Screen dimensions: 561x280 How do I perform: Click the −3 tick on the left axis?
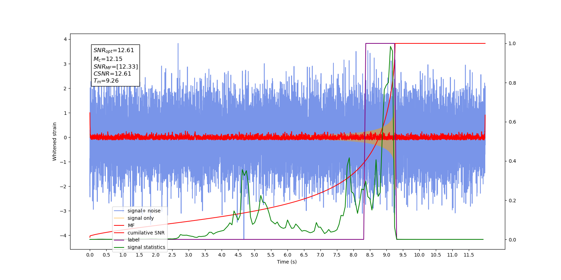[63, 211]
